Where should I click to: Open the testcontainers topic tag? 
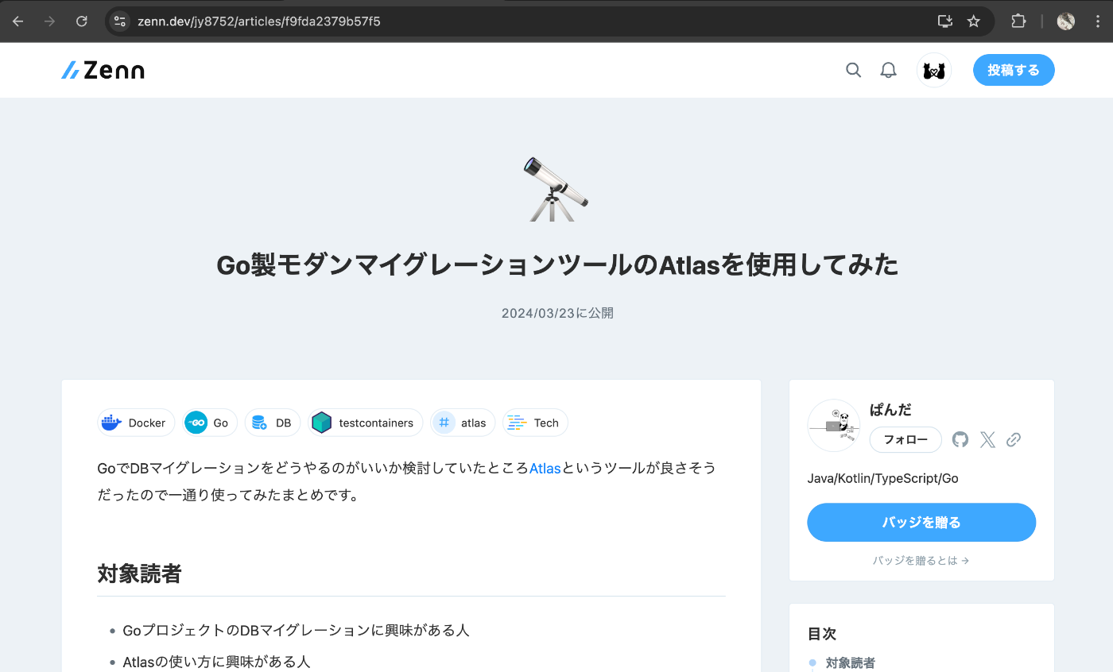coord(366,423)
